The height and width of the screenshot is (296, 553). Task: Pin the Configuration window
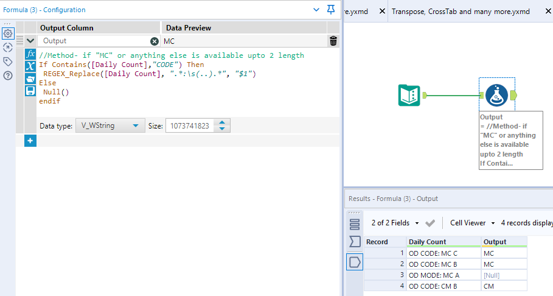point(331,10)
